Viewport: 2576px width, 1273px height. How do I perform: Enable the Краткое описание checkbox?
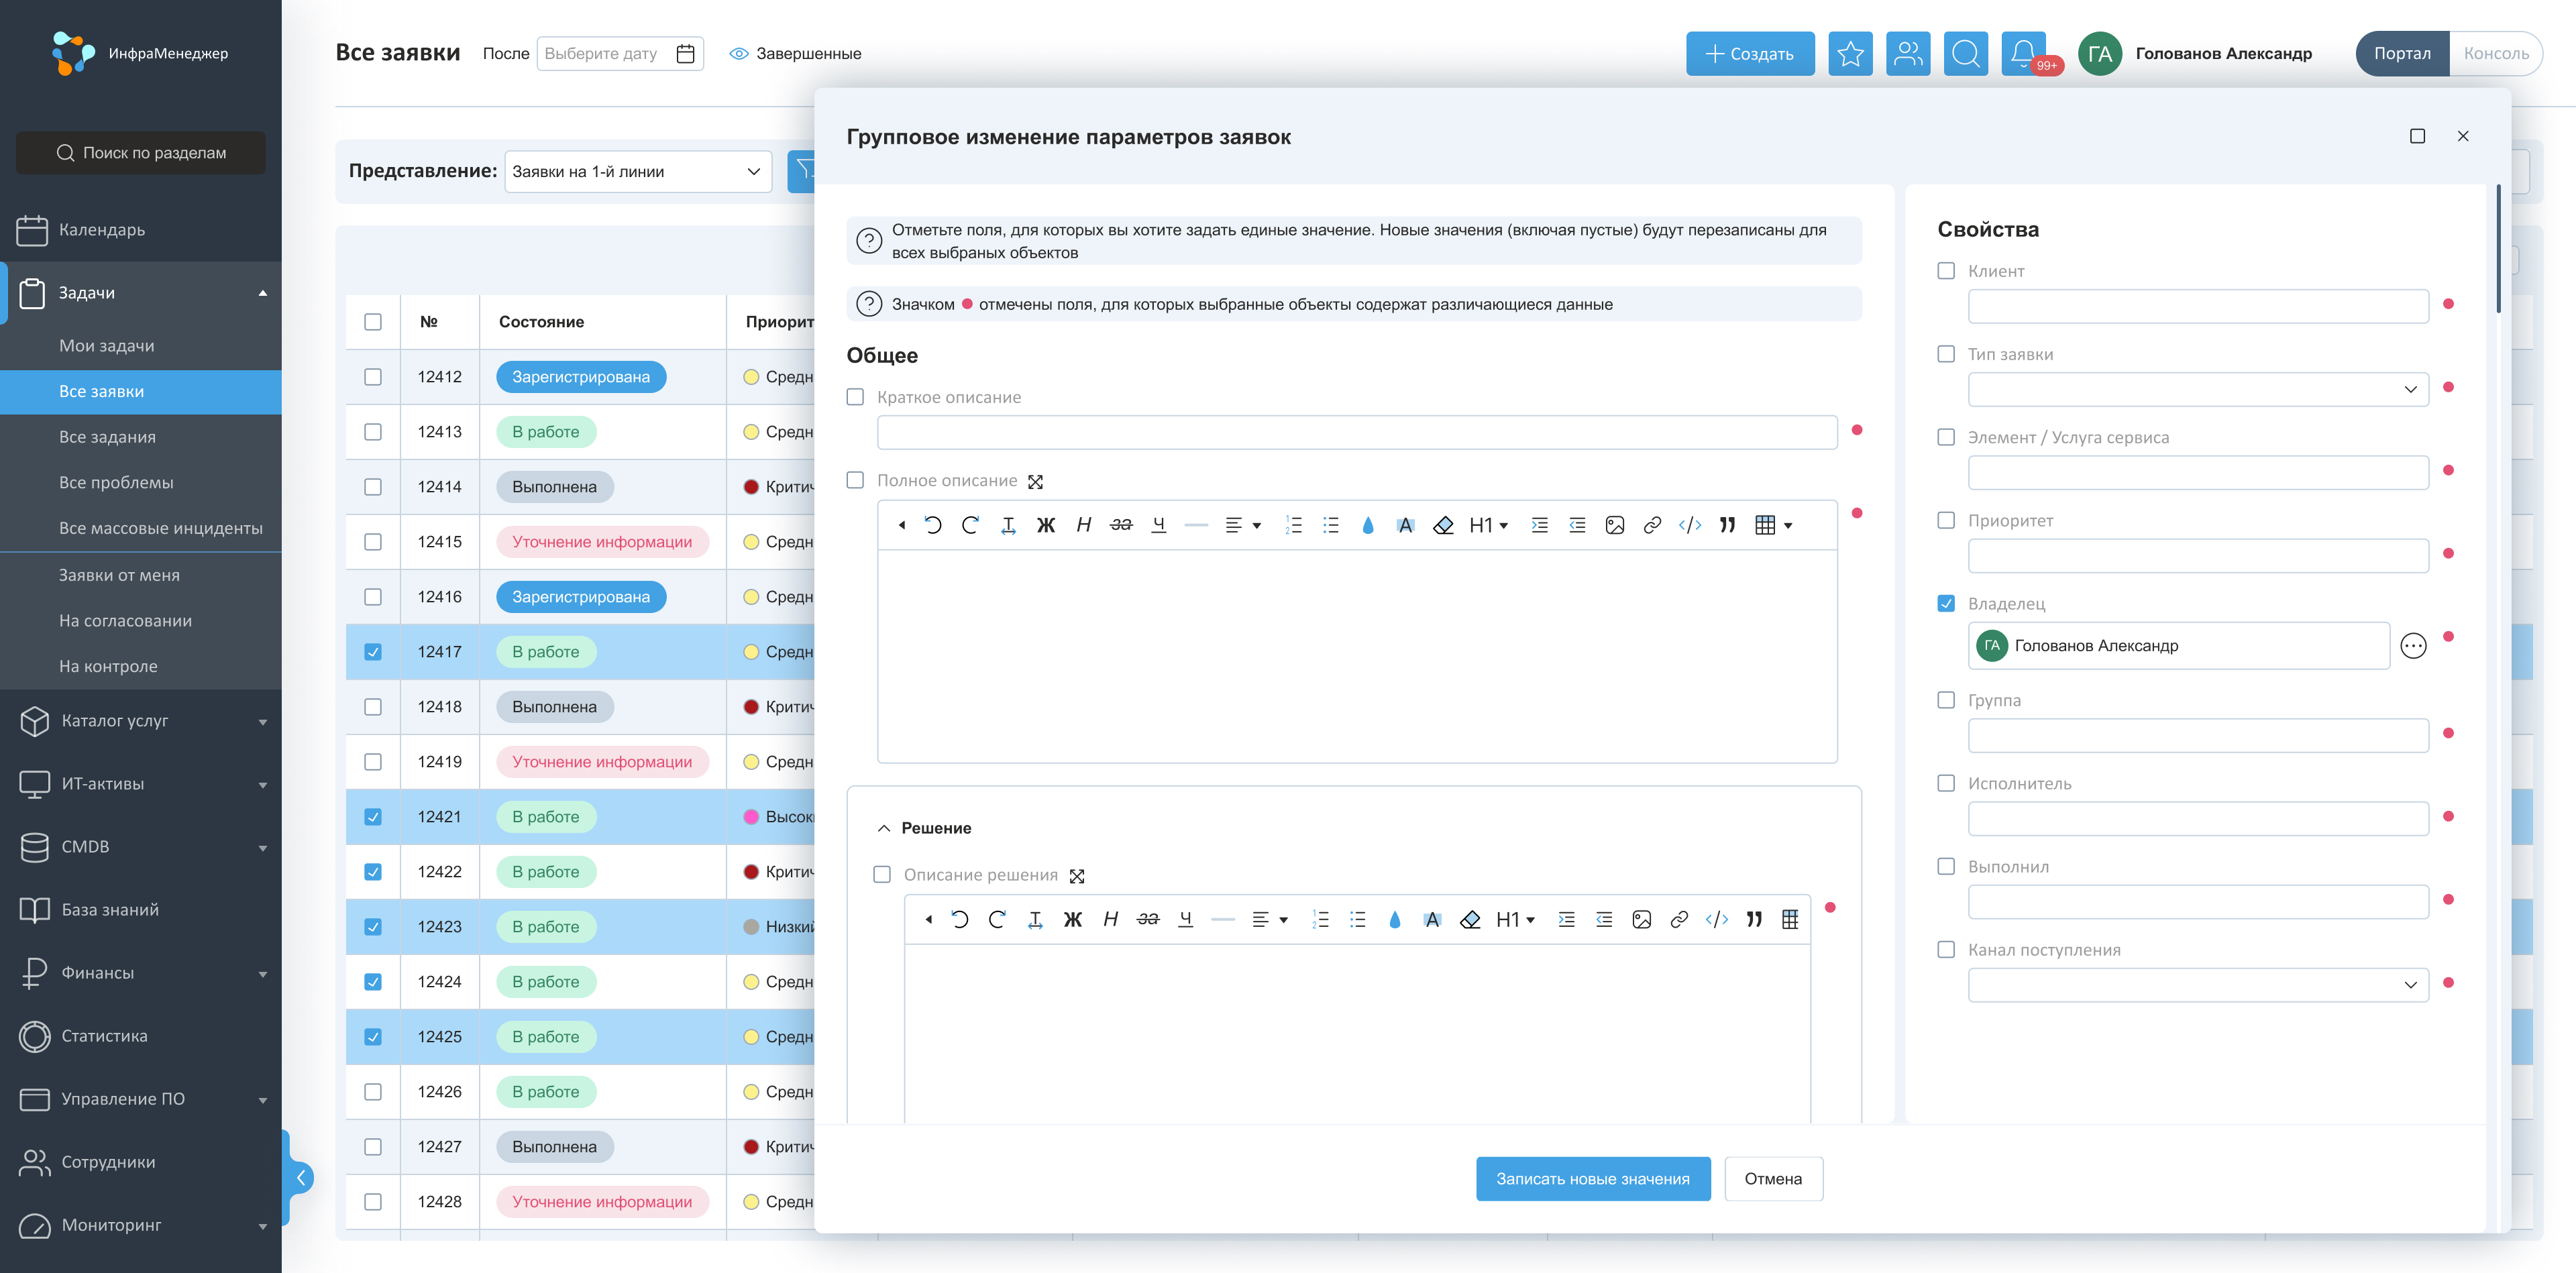tap(855, 397)
